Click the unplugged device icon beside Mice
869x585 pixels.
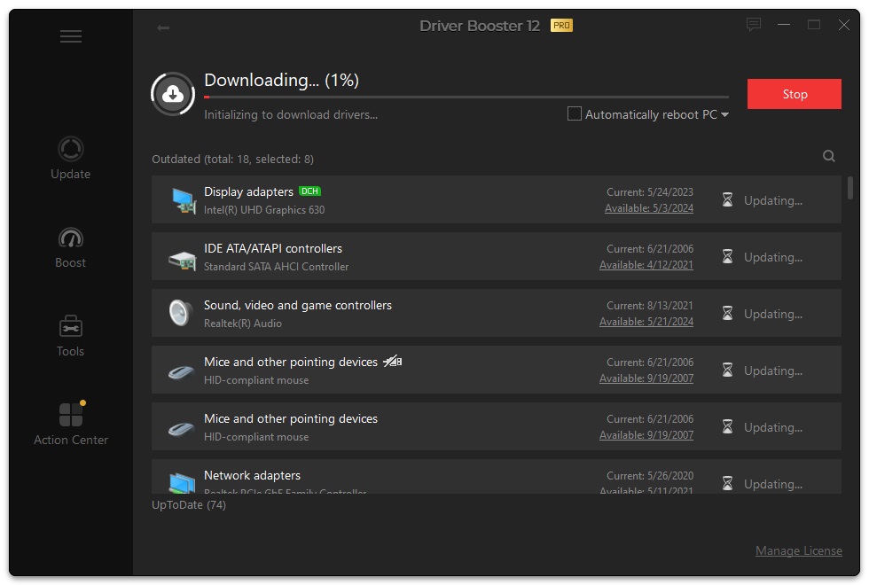pos(392,362)
